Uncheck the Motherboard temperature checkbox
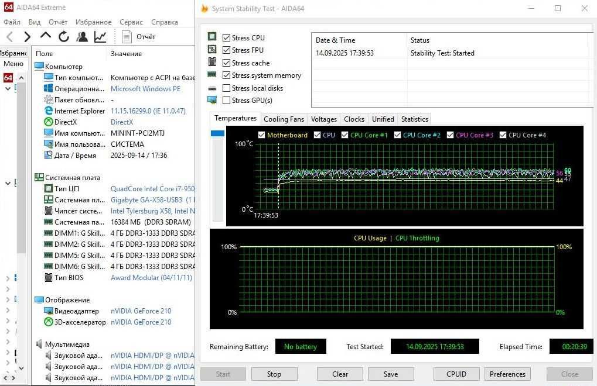This screenshot has height=386, width=597. [x=261, y=135]
